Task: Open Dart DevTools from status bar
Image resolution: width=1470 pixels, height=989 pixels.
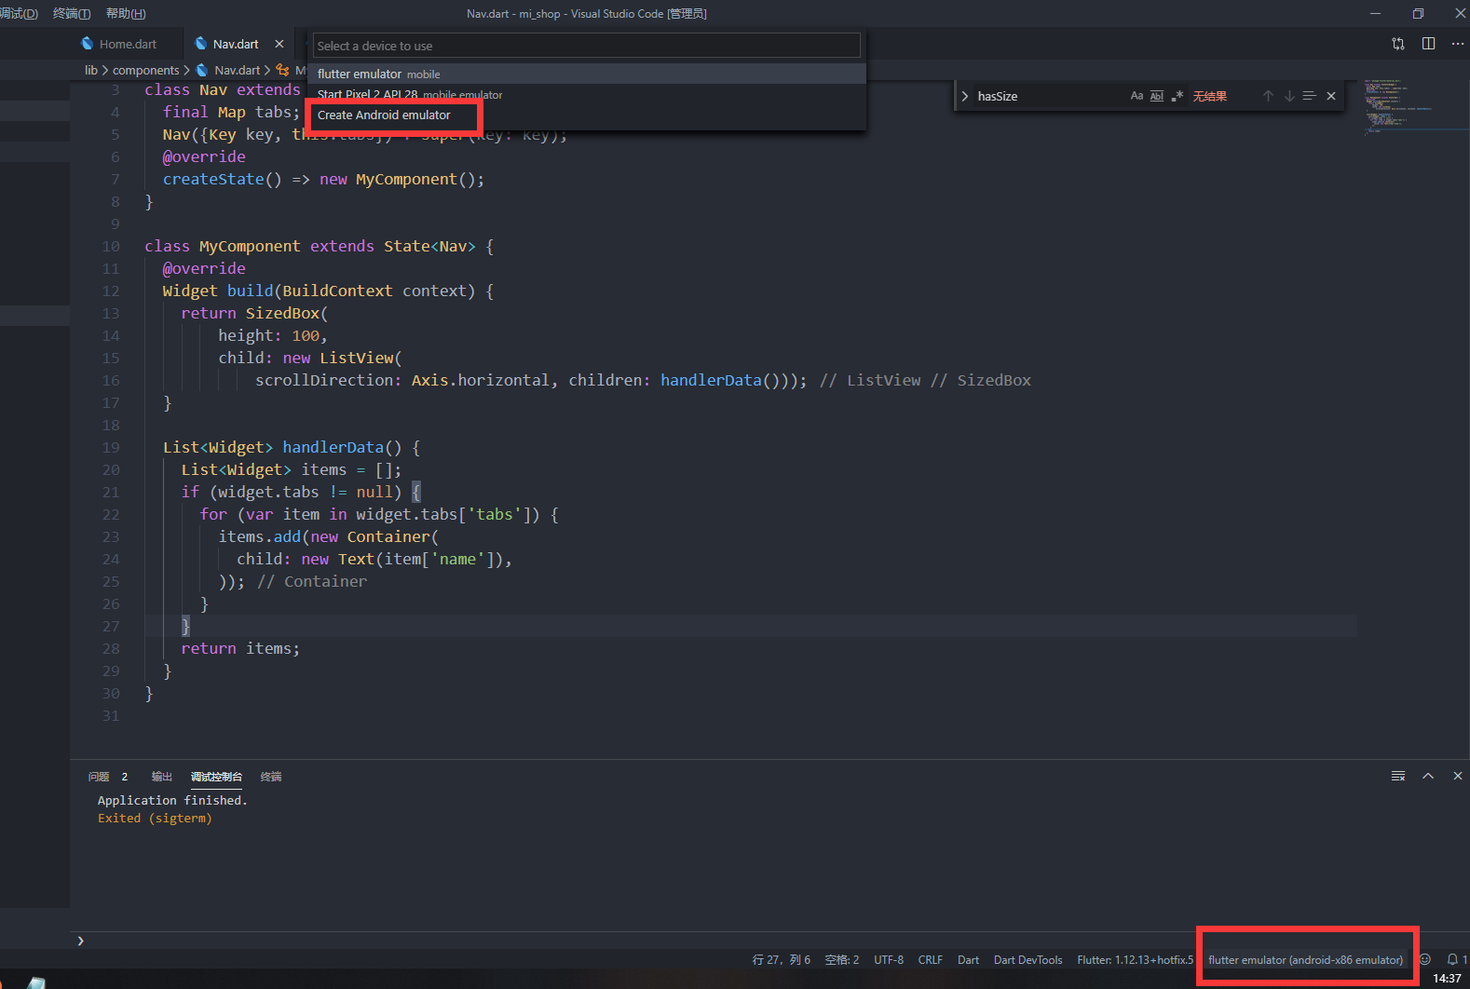Action: (1028, 959)
